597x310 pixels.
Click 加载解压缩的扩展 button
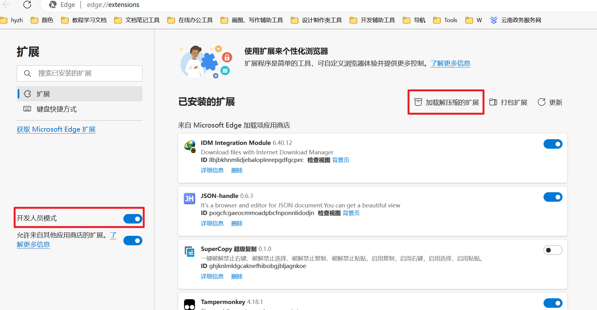446,102
